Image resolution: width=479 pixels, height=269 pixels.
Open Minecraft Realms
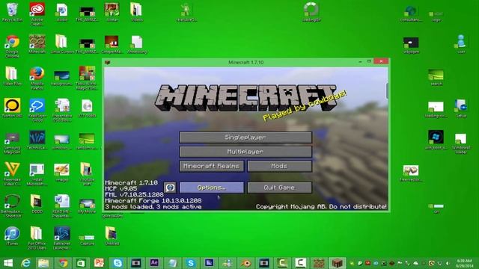[211, 166]
